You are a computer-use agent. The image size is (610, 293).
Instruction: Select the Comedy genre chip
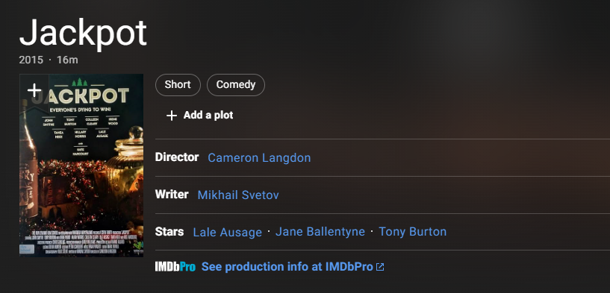[236, 85]
